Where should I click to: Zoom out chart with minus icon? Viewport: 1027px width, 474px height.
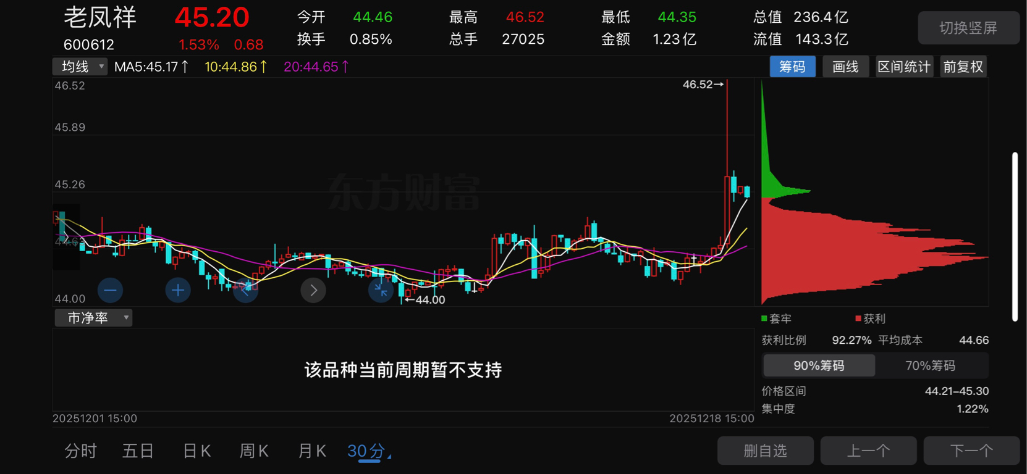(x=110, y=290)
